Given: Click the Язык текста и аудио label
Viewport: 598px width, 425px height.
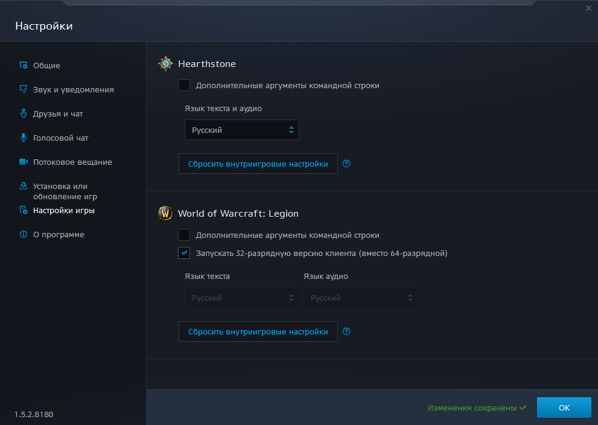Looking at the screenshot, I should 223,108.
